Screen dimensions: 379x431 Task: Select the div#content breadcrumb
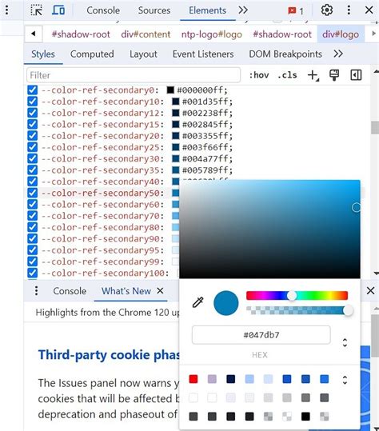[146, 34]
